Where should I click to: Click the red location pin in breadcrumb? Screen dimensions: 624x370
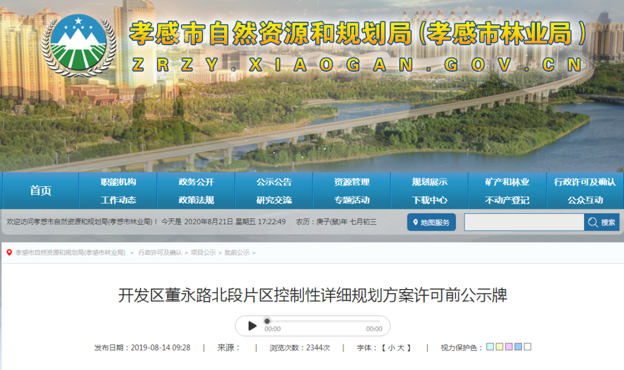tap(9, 253)
